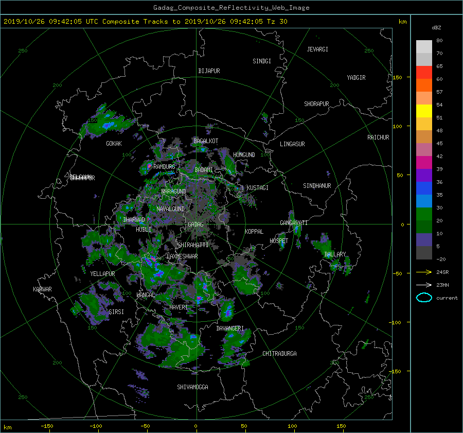Click the BALLARY city label
This screenshot has width=463, height=433.
[x=335, y=254]
